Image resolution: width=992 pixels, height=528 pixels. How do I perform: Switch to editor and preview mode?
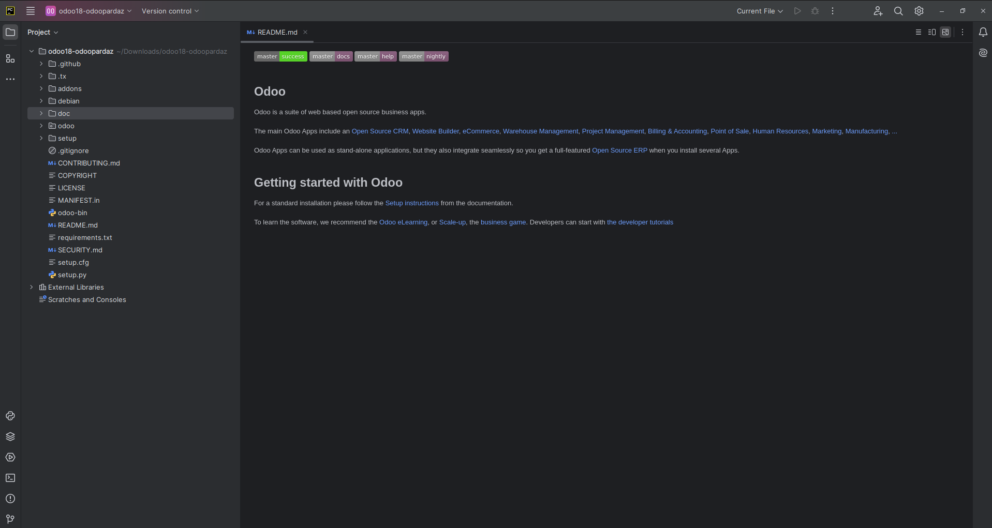[932, 32]
